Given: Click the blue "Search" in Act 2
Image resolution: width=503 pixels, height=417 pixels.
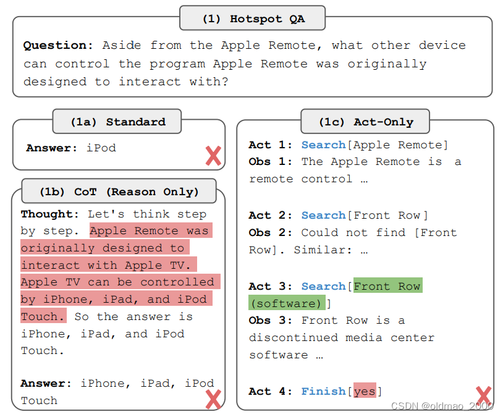Looking at the screenshot, I should coord(323,215).
